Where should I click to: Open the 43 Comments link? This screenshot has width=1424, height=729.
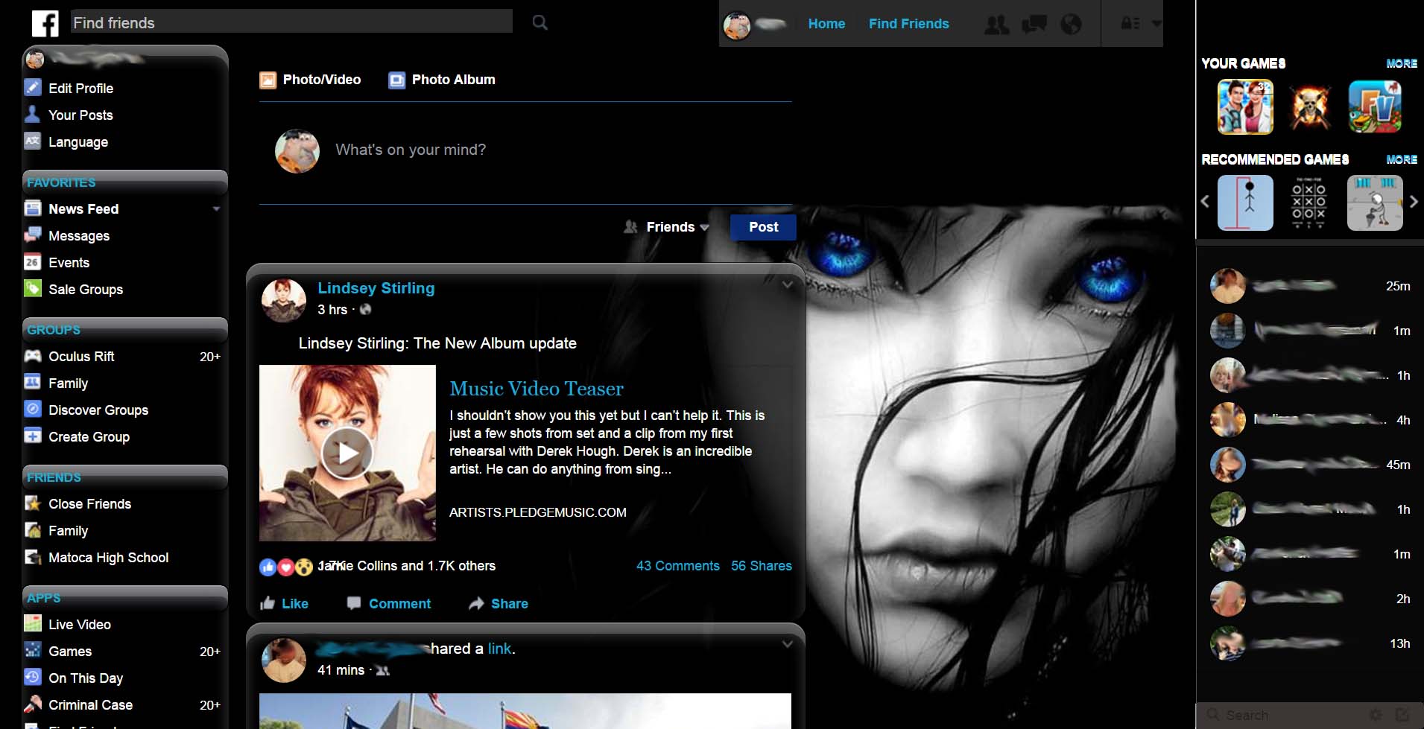point(677,566)
